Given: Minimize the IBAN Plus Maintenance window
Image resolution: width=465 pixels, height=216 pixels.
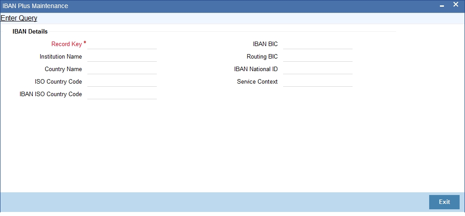Looking at the screenshot, I should (442, 6).
